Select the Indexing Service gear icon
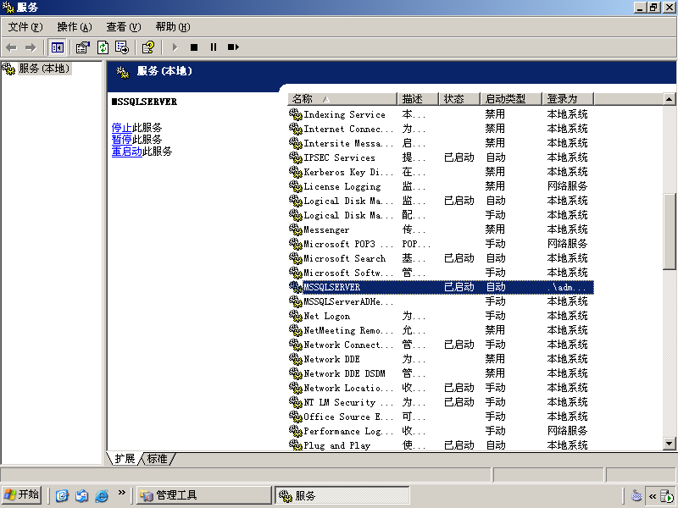The height and width of the screenshot is (508, 678). point(295,115)
